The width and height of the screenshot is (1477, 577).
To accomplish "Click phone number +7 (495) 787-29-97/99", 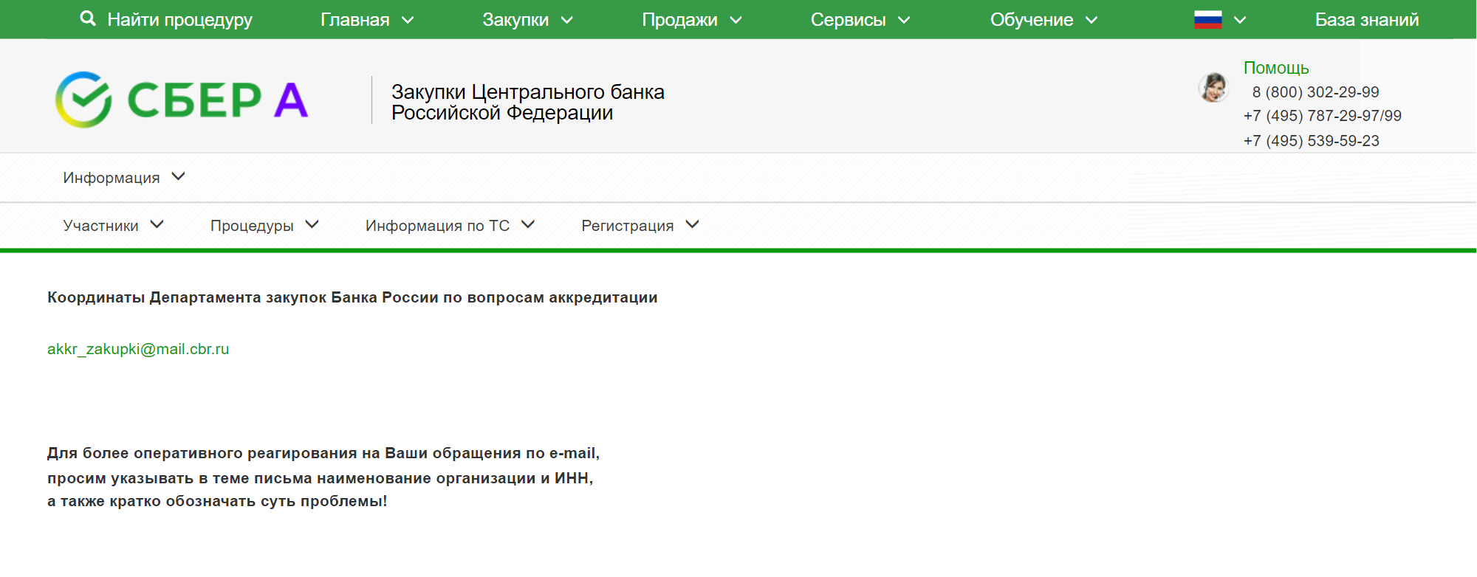I will (x=1323, y=116).
